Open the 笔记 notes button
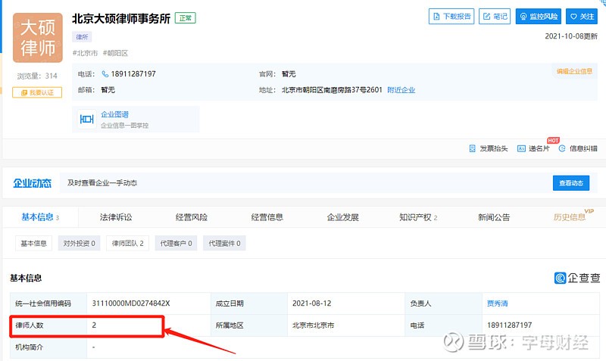606x361 pixels. pyautogui.click(x=495, y=16)
